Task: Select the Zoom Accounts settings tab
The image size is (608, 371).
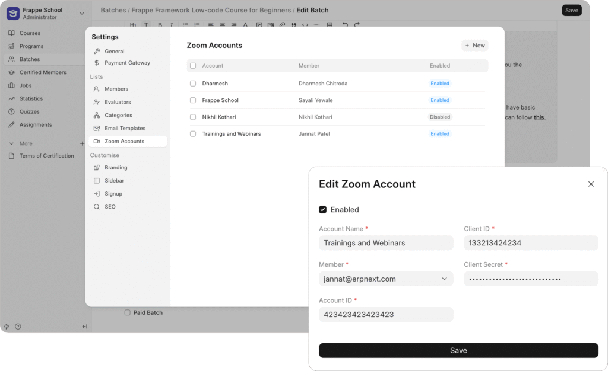Action: [x=128, y=142]
